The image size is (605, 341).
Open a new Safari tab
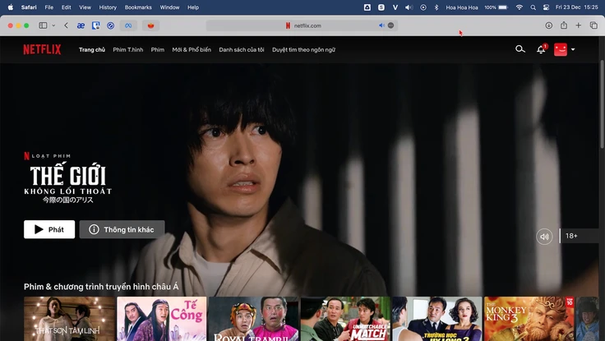[x=579, y=25]
